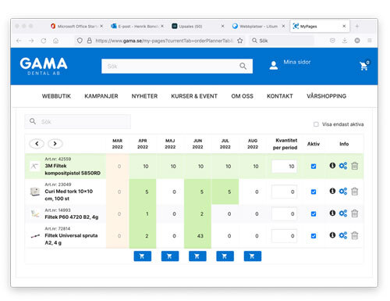Switch to E-post browser tab
390x301 pixels.
(x=137, y=27)
